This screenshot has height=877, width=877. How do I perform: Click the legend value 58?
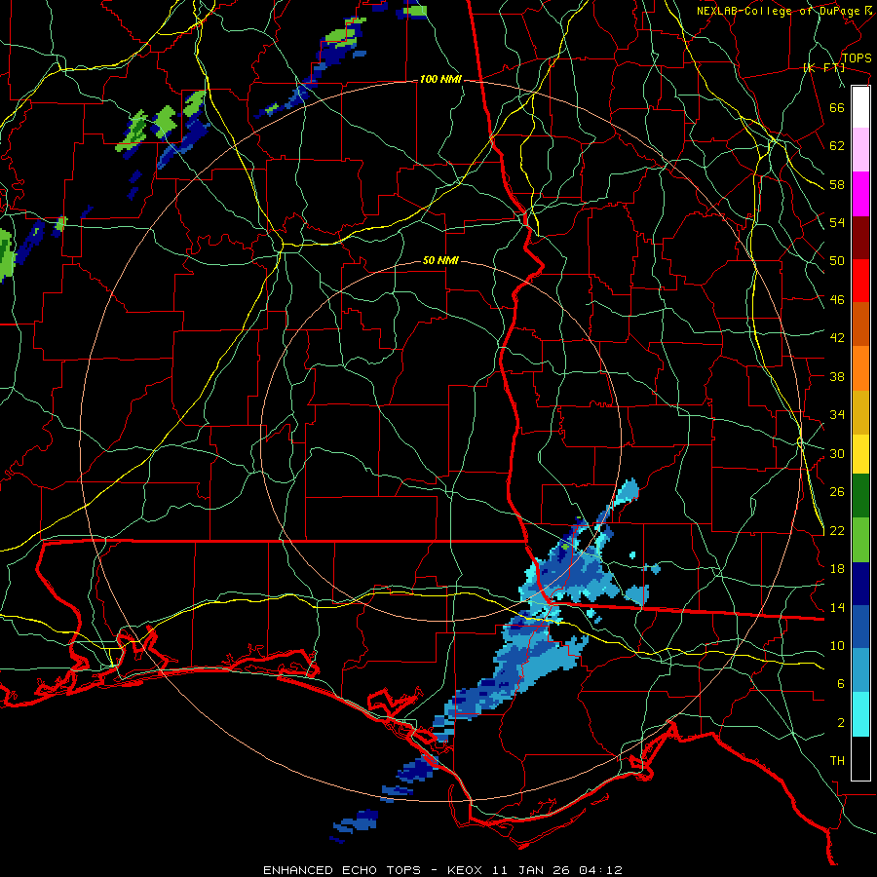point(837,184)
